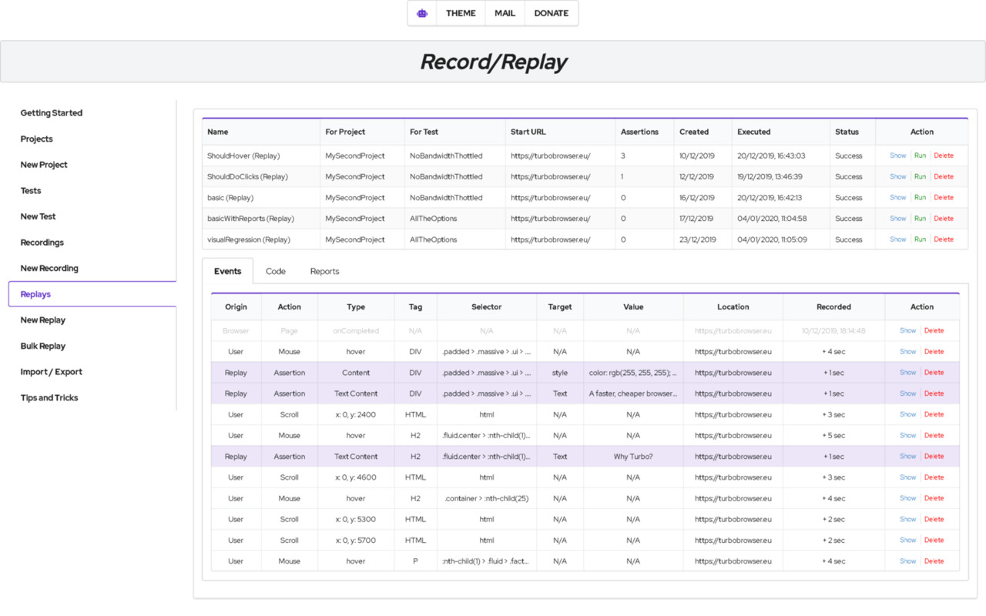Screen dimensions: 986x616
Task: Go to Bulk Replay page
Action: (43, 346)
